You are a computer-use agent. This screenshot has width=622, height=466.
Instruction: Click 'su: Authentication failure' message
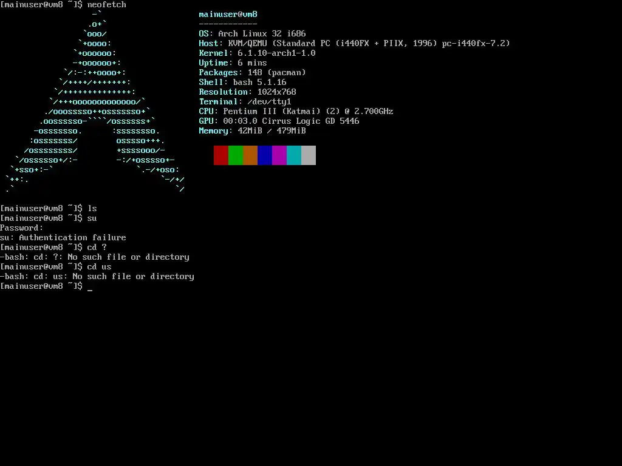63,238
